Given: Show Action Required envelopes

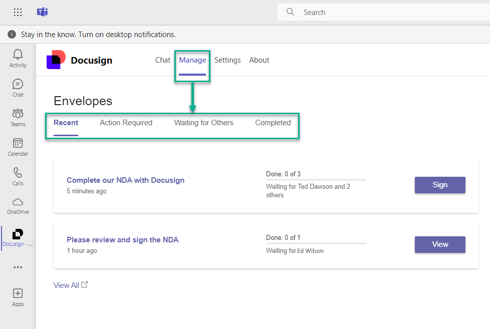Looking at the screenshot, I should (x=126, y=123).
